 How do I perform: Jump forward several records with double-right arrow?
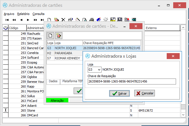point(35,20)
